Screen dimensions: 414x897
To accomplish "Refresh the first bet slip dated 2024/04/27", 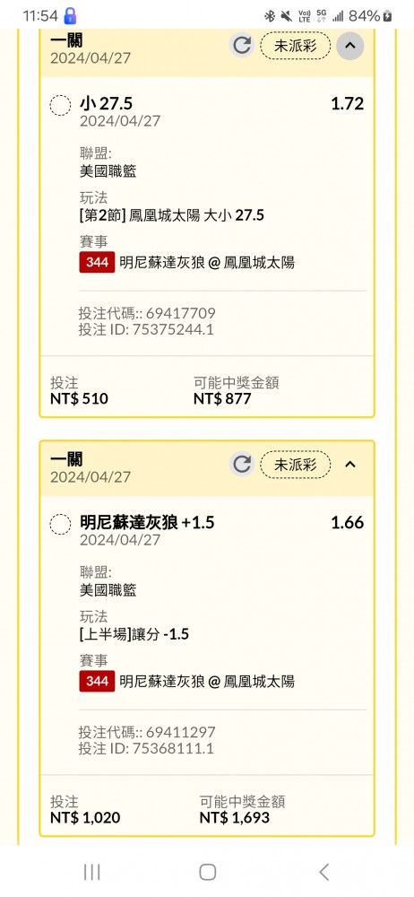I will click(x=242, y=45).
